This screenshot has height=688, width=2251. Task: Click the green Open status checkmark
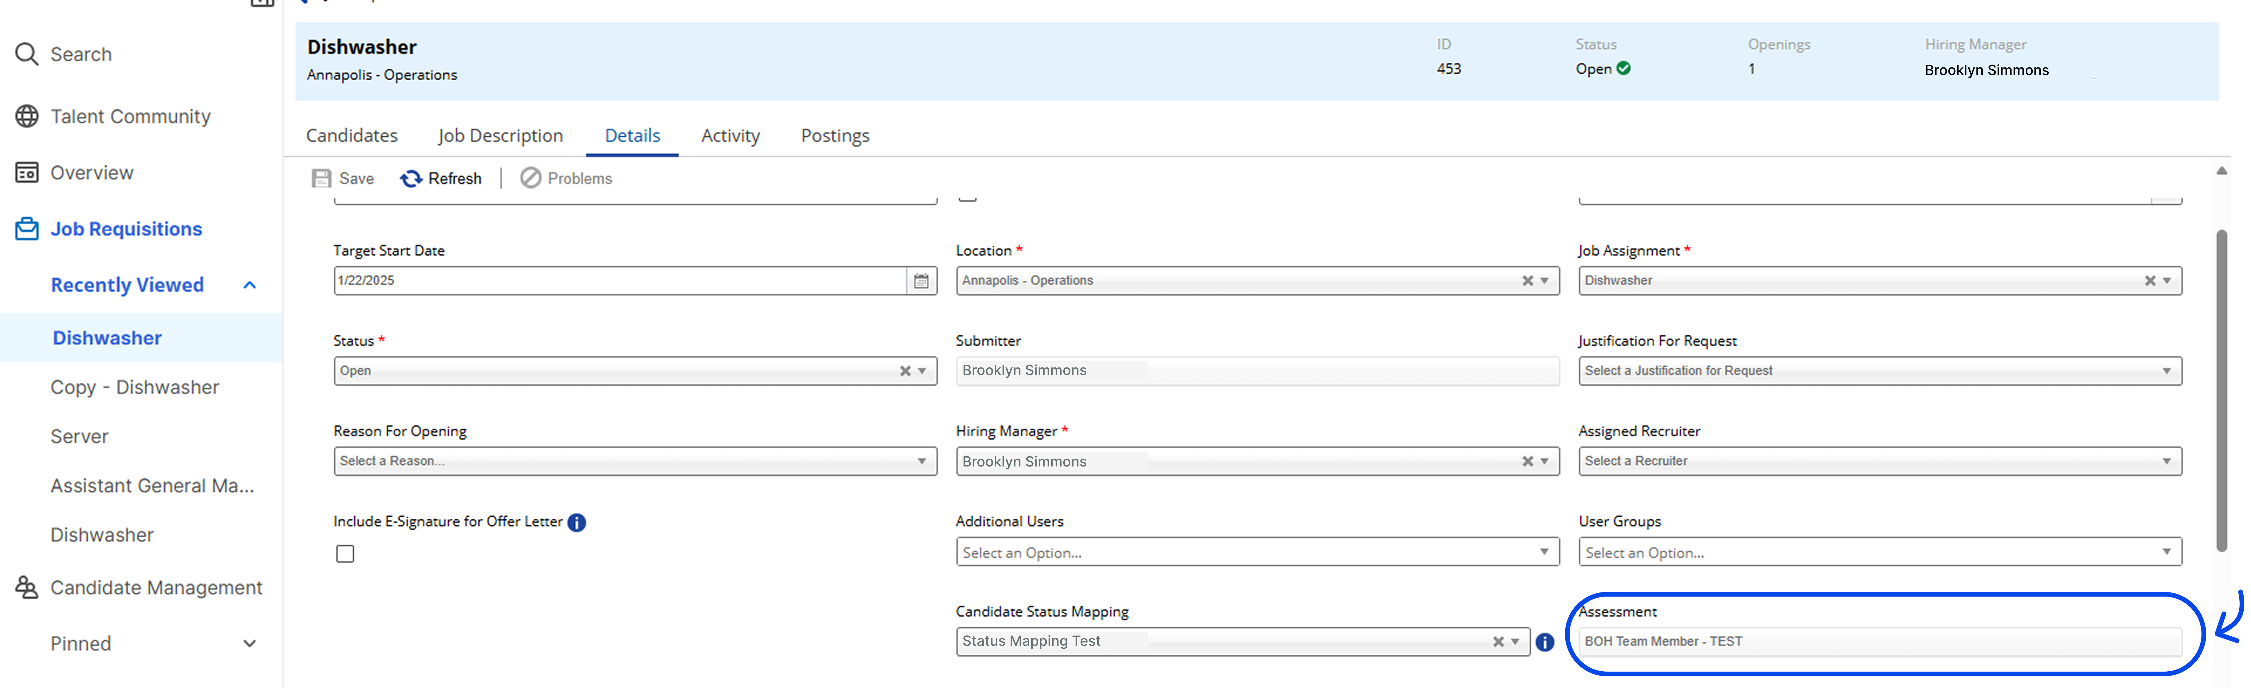pyautogui.click(x=1624, y=68)
